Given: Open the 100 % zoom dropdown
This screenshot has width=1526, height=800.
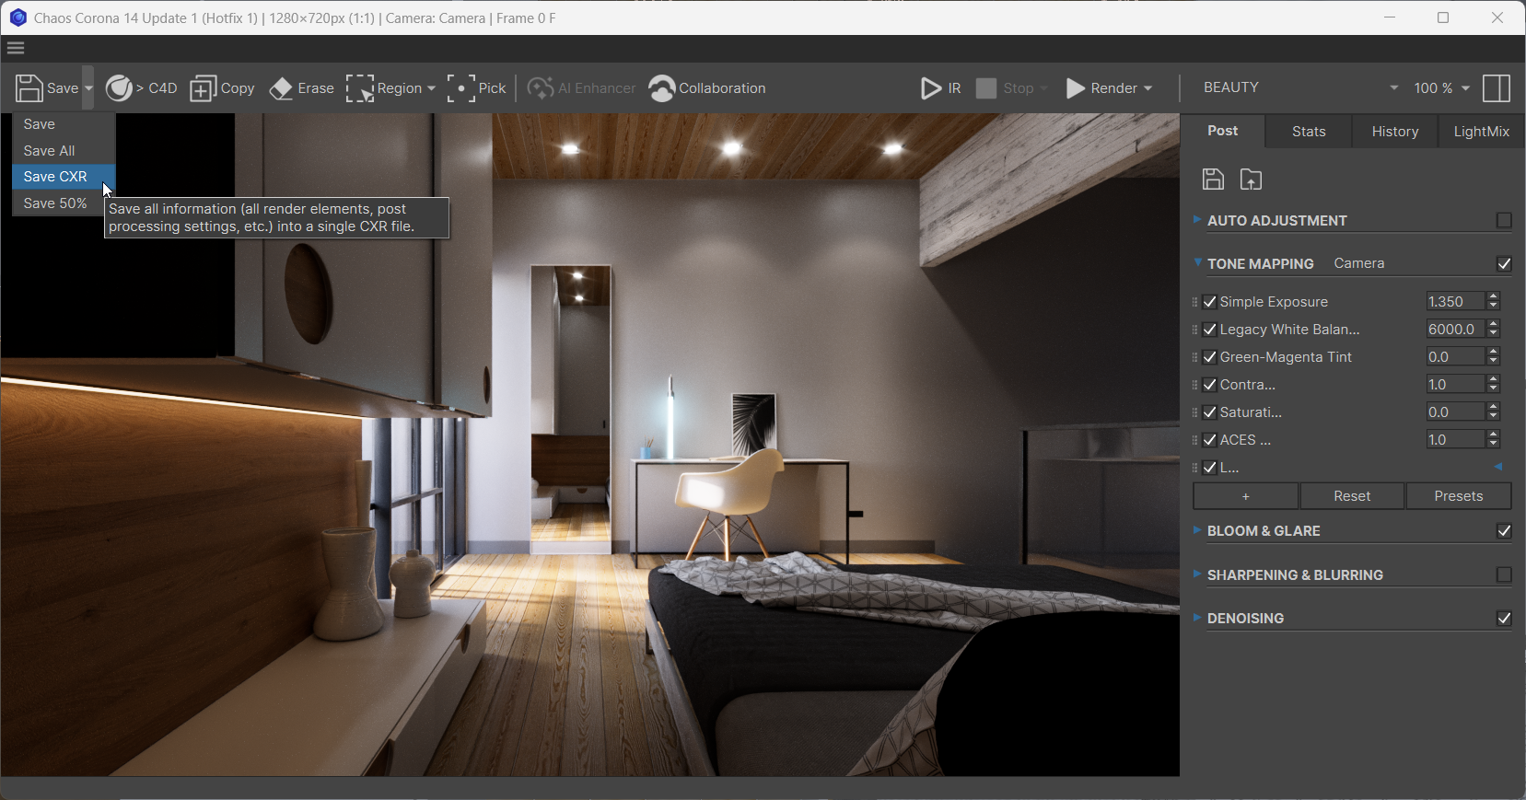Looking at the screenshot, I should tap(1442, 87).
